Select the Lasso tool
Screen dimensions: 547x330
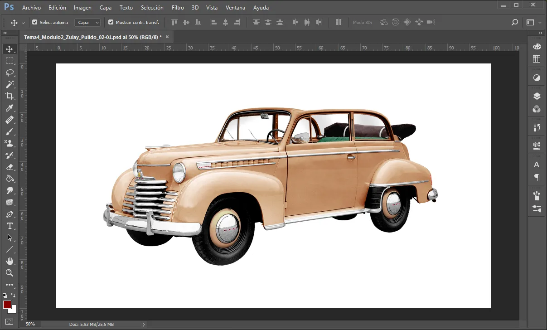pyautogui.click(x=10, y=73)
